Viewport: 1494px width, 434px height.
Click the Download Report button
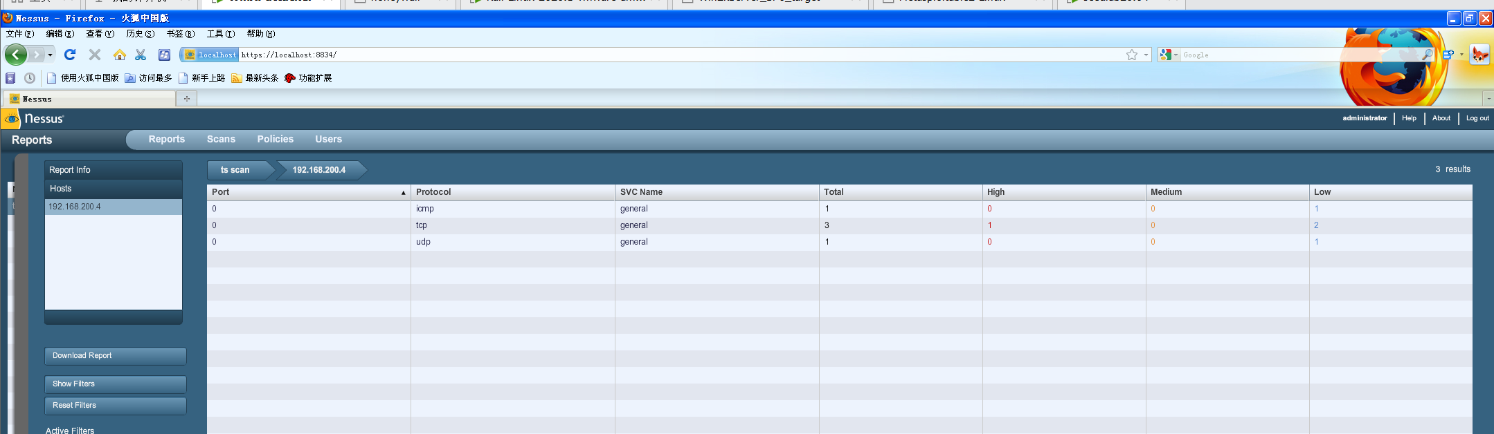click(115, 356)
